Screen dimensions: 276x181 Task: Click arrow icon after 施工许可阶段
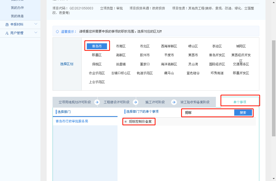point(174,102)
